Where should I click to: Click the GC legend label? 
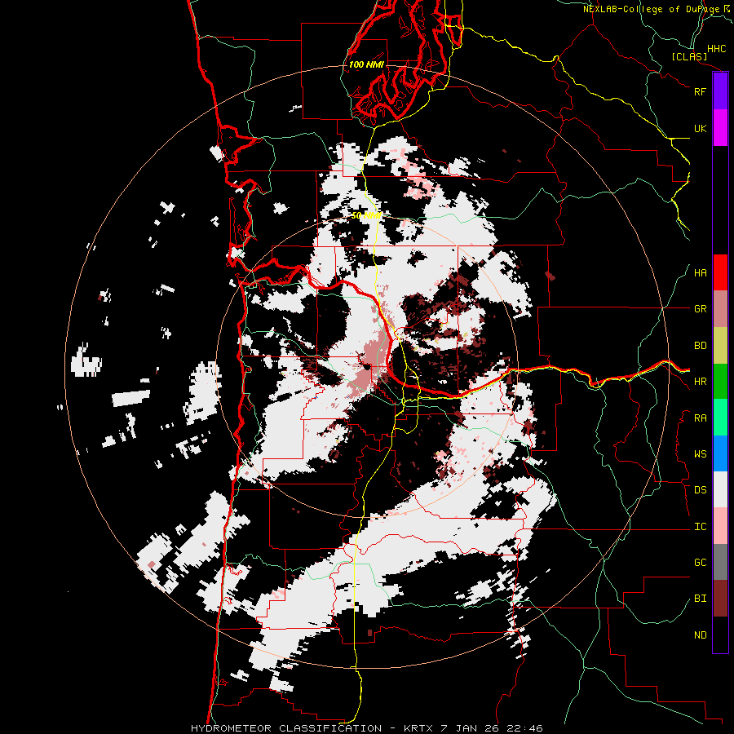(x=700, y=563)
